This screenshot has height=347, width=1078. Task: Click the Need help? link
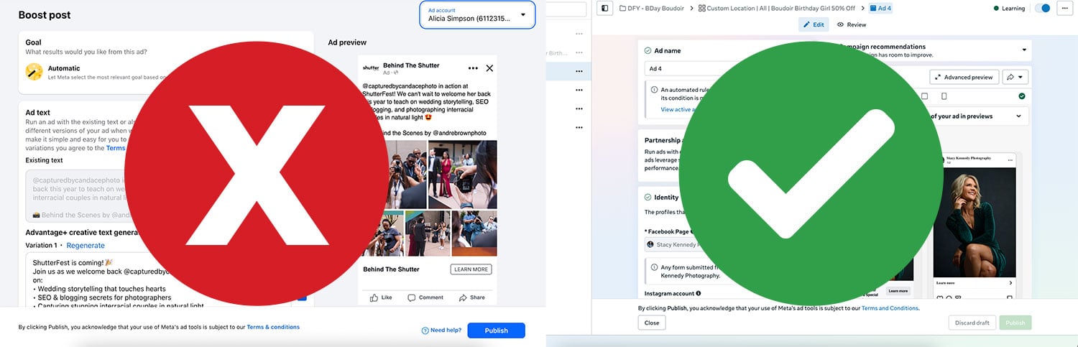pyautogui.click(x=441, y=330)
